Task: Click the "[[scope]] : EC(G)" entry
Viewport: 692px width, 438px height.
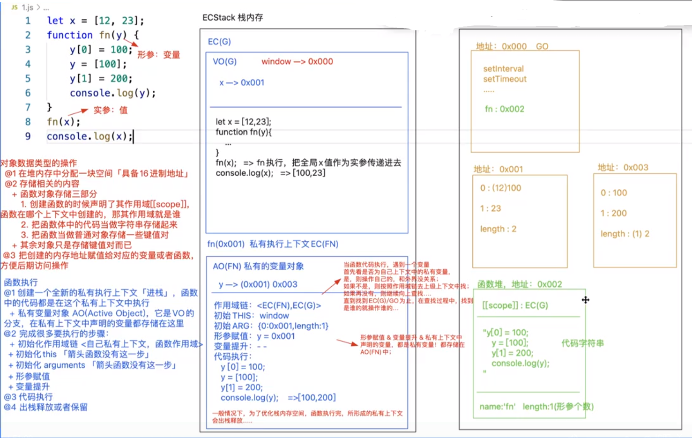Action: pos(515,305)
